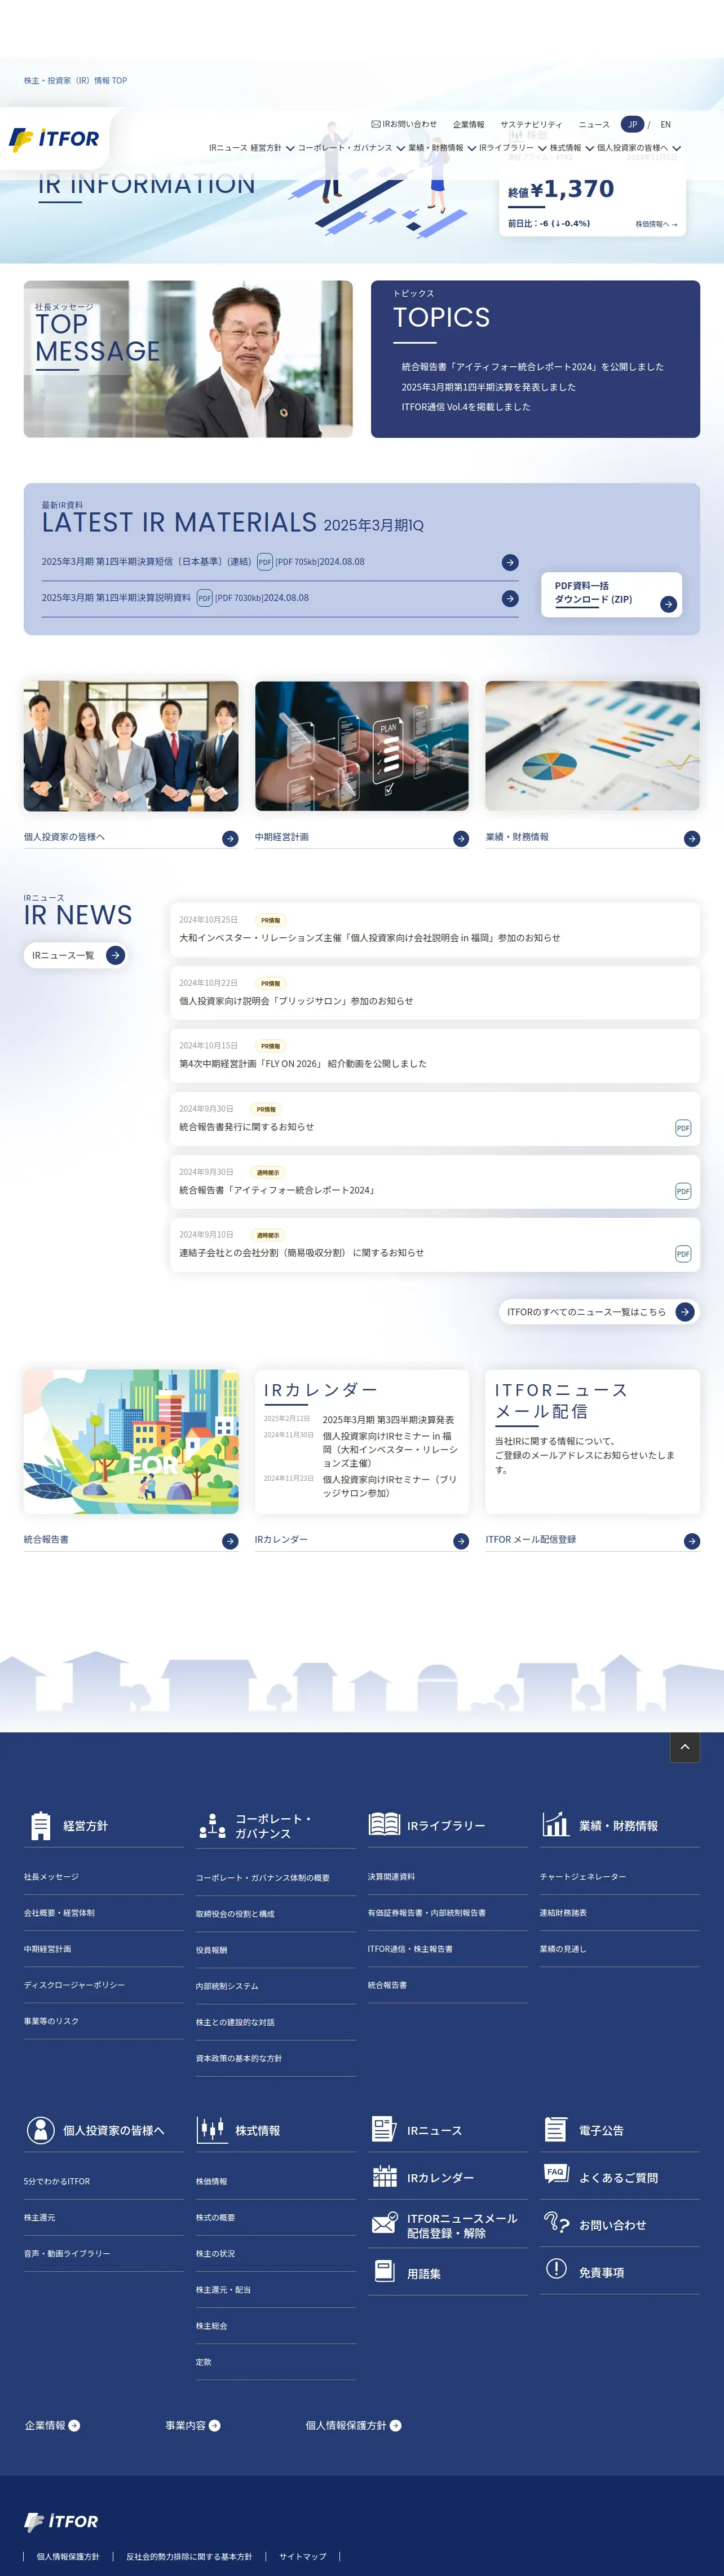Open footer link 株主還元・配当

pyautogui.click(x=223, y=2290)
